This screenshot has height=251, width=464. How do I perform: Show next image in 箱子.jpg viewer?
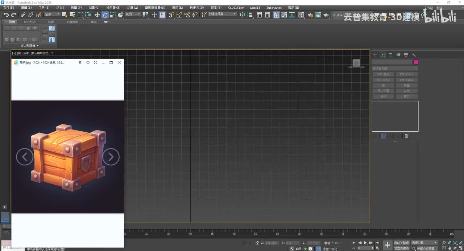coord(111,157)
